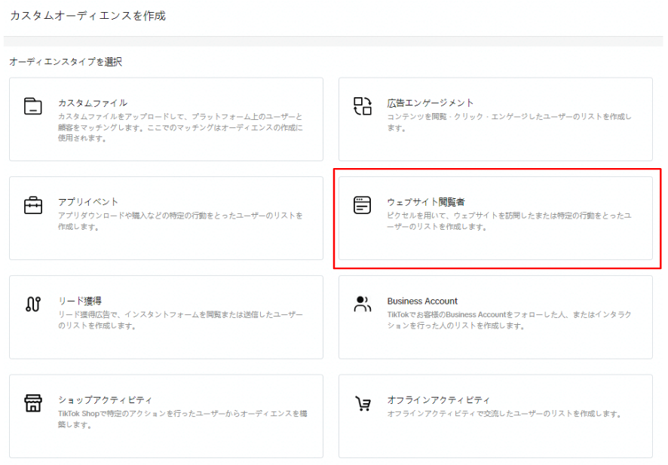The width and height of the screenshot is (668, 465).
Task: Pick the ショップアクティビティ title
Action: 105,399
